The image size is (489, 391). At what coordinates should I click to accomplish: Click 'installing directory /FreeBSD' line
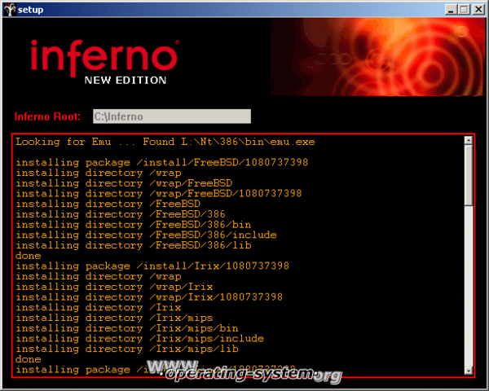(x=108, y=204)
